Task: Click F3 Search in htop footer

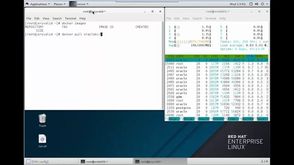Action: [x=202, y=119]
